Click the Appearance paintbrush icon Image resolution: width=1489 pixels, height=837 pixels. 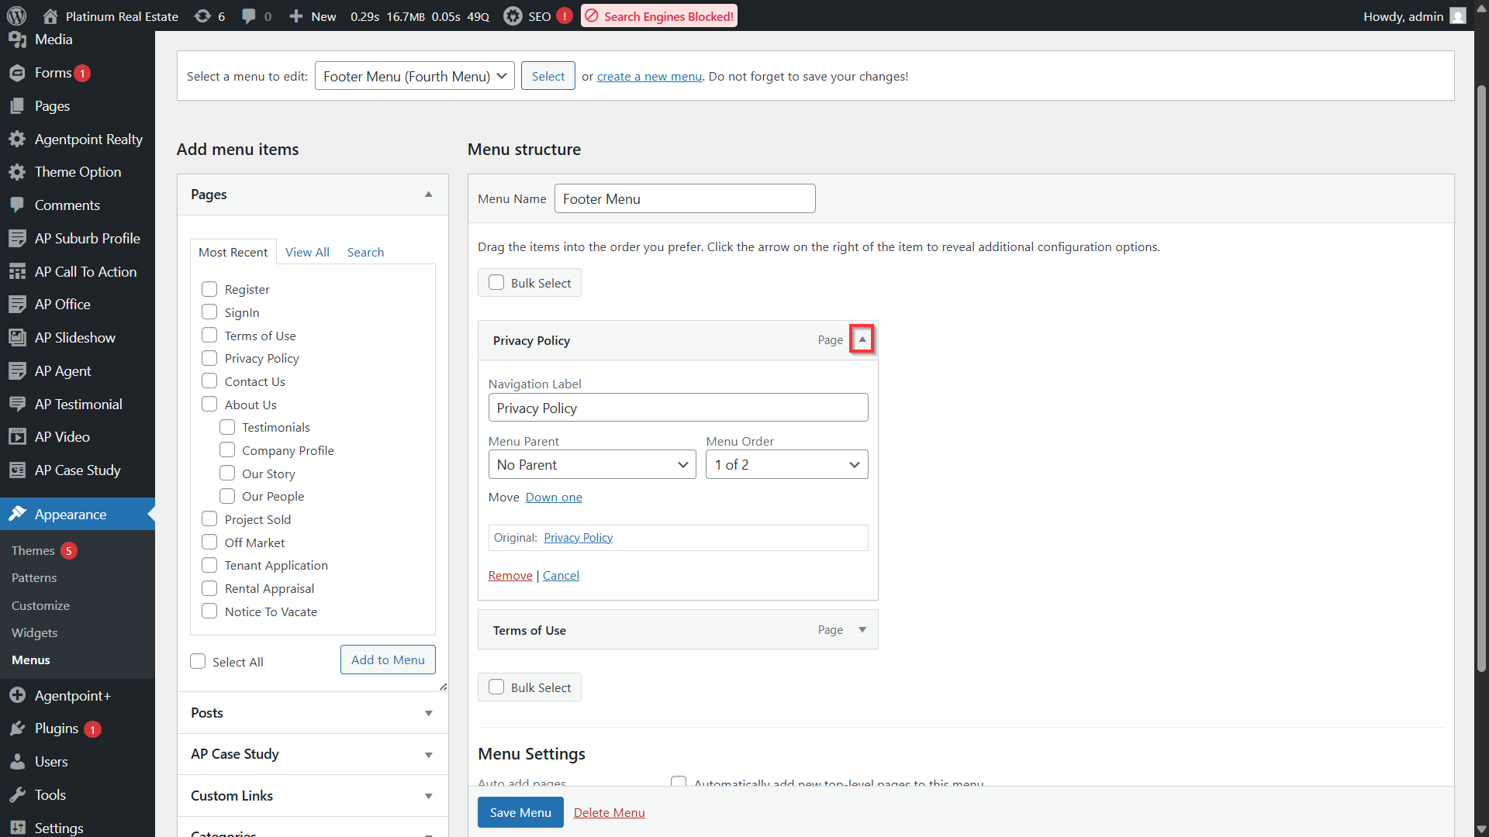[17, 514]
